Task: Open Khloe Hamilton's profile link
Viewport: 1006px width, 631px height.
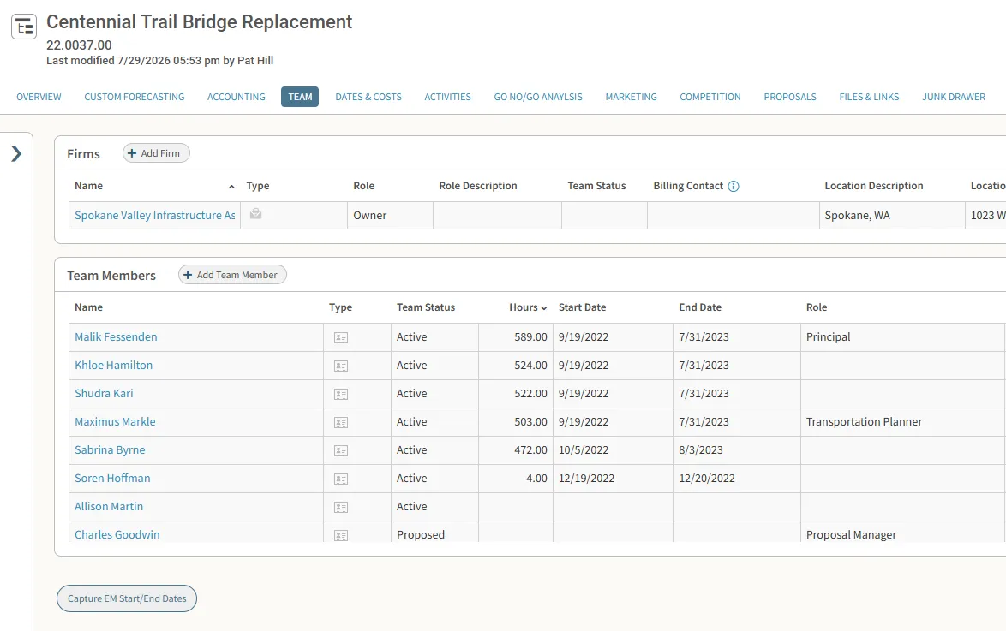Action: point(114,365)
